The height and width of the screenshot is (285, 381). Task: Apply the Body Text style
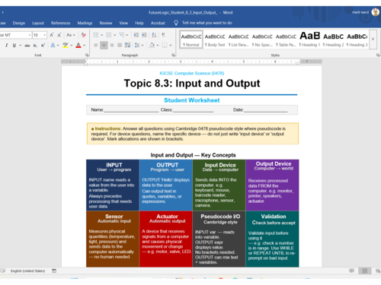(215, 40)
